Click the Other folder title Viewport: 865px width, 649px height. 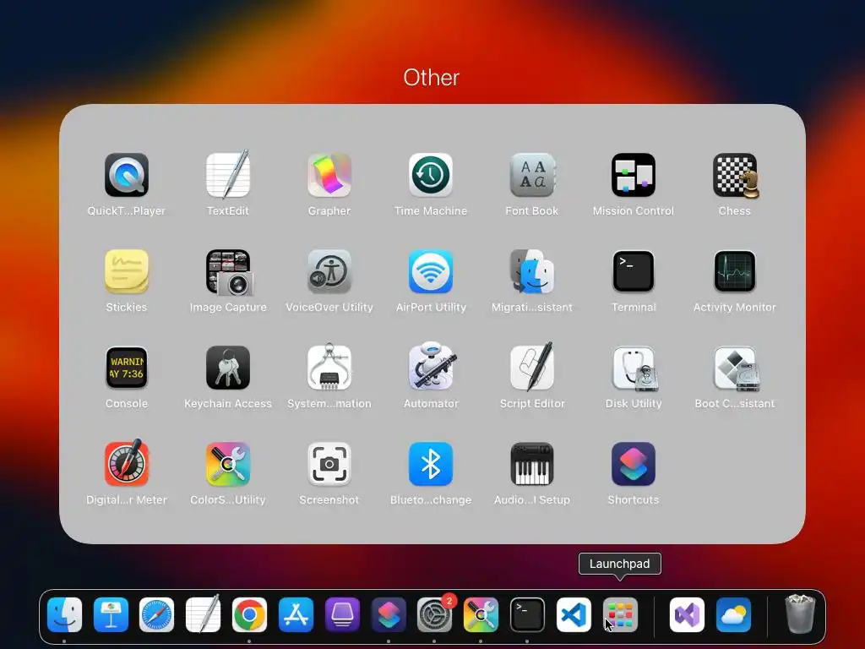(432, 78)
